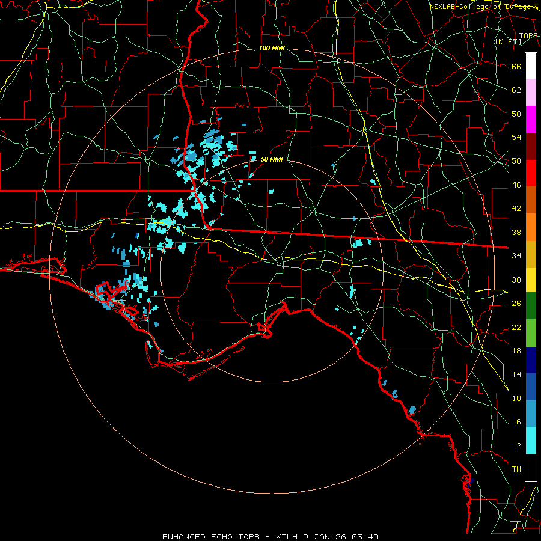This screenshot has width=541, height=541.
Task: Click the "6" scale label
Action: click(x=519, y=421)
